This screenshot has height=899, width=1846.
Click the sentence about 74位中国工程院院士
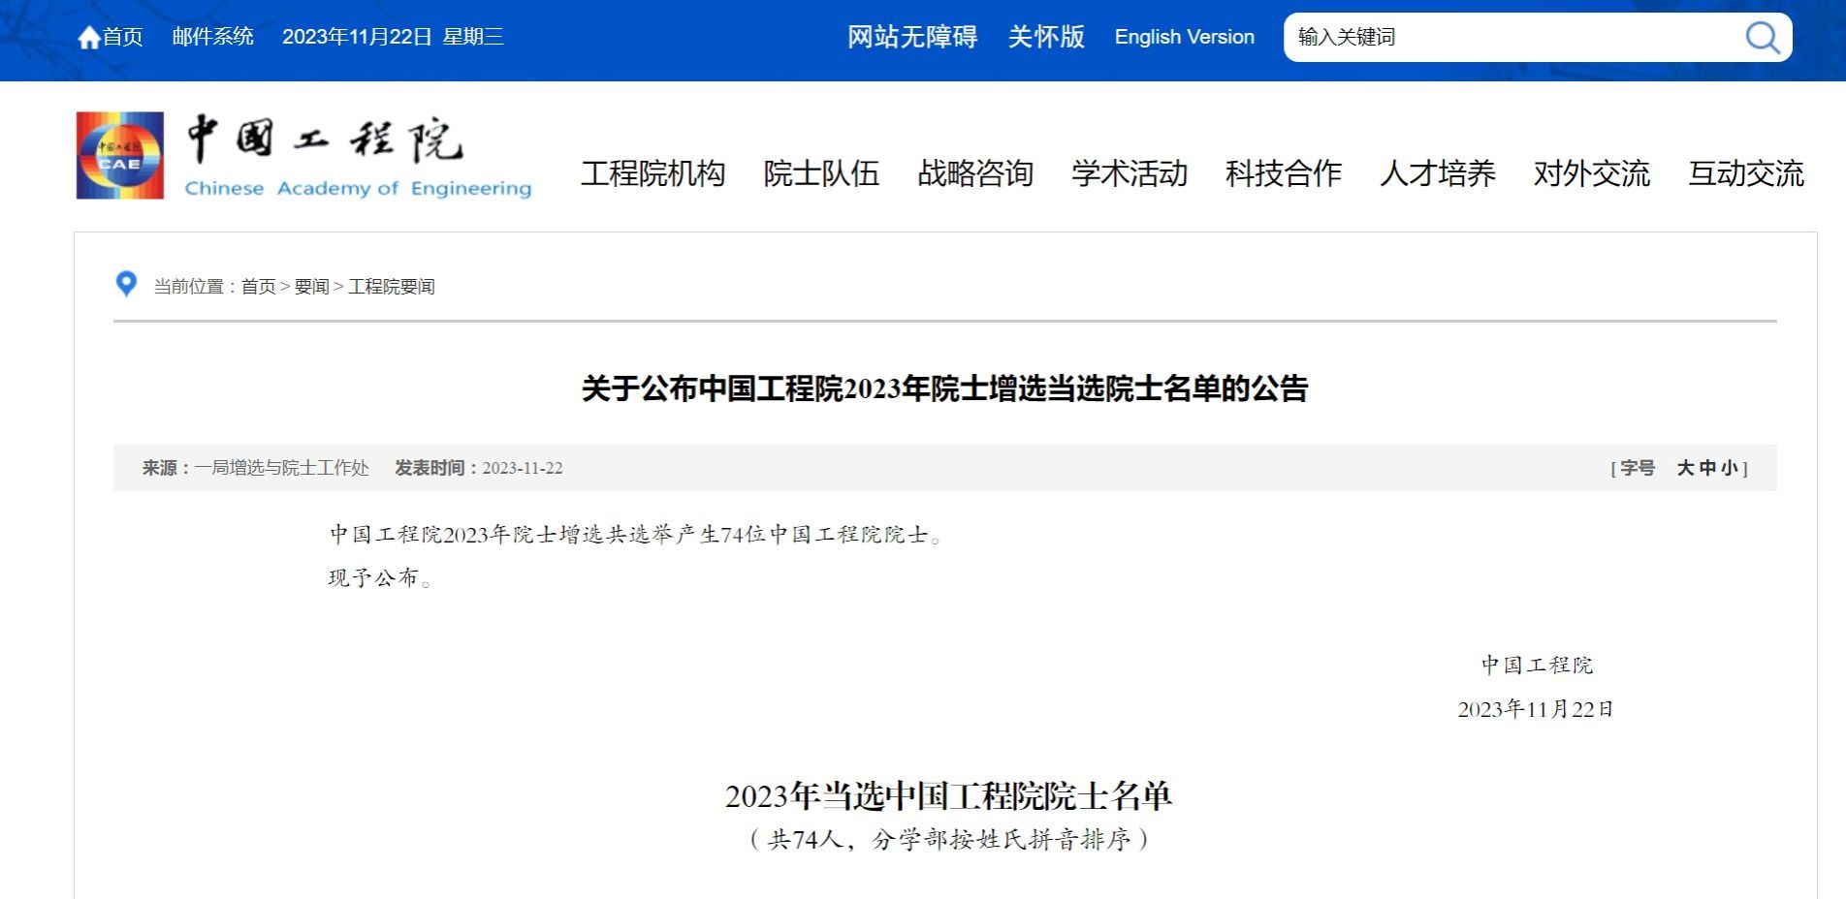[635, 535]
